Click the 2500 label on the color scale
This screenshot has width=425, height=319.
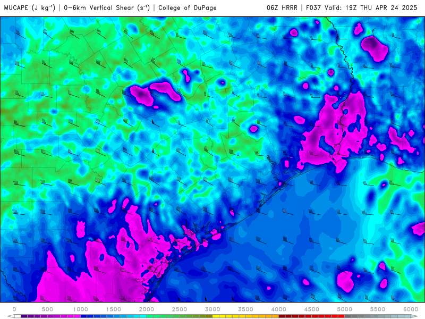click(180, 309)
